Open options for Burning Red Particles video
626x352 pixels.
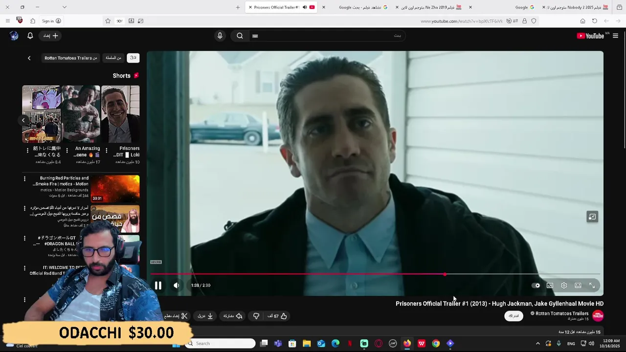pyautogui.click(x=24, y=179)
